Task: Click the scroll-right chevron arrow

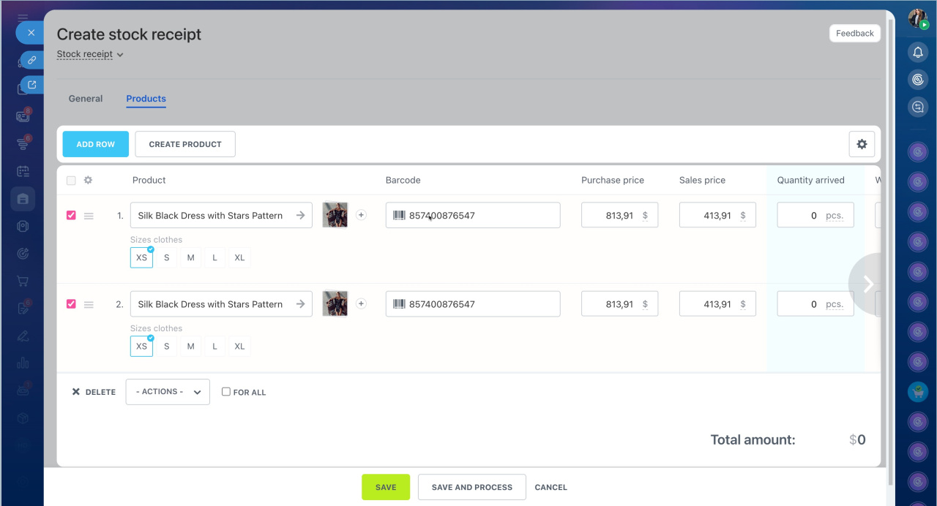Action: (x=868, y=284)
